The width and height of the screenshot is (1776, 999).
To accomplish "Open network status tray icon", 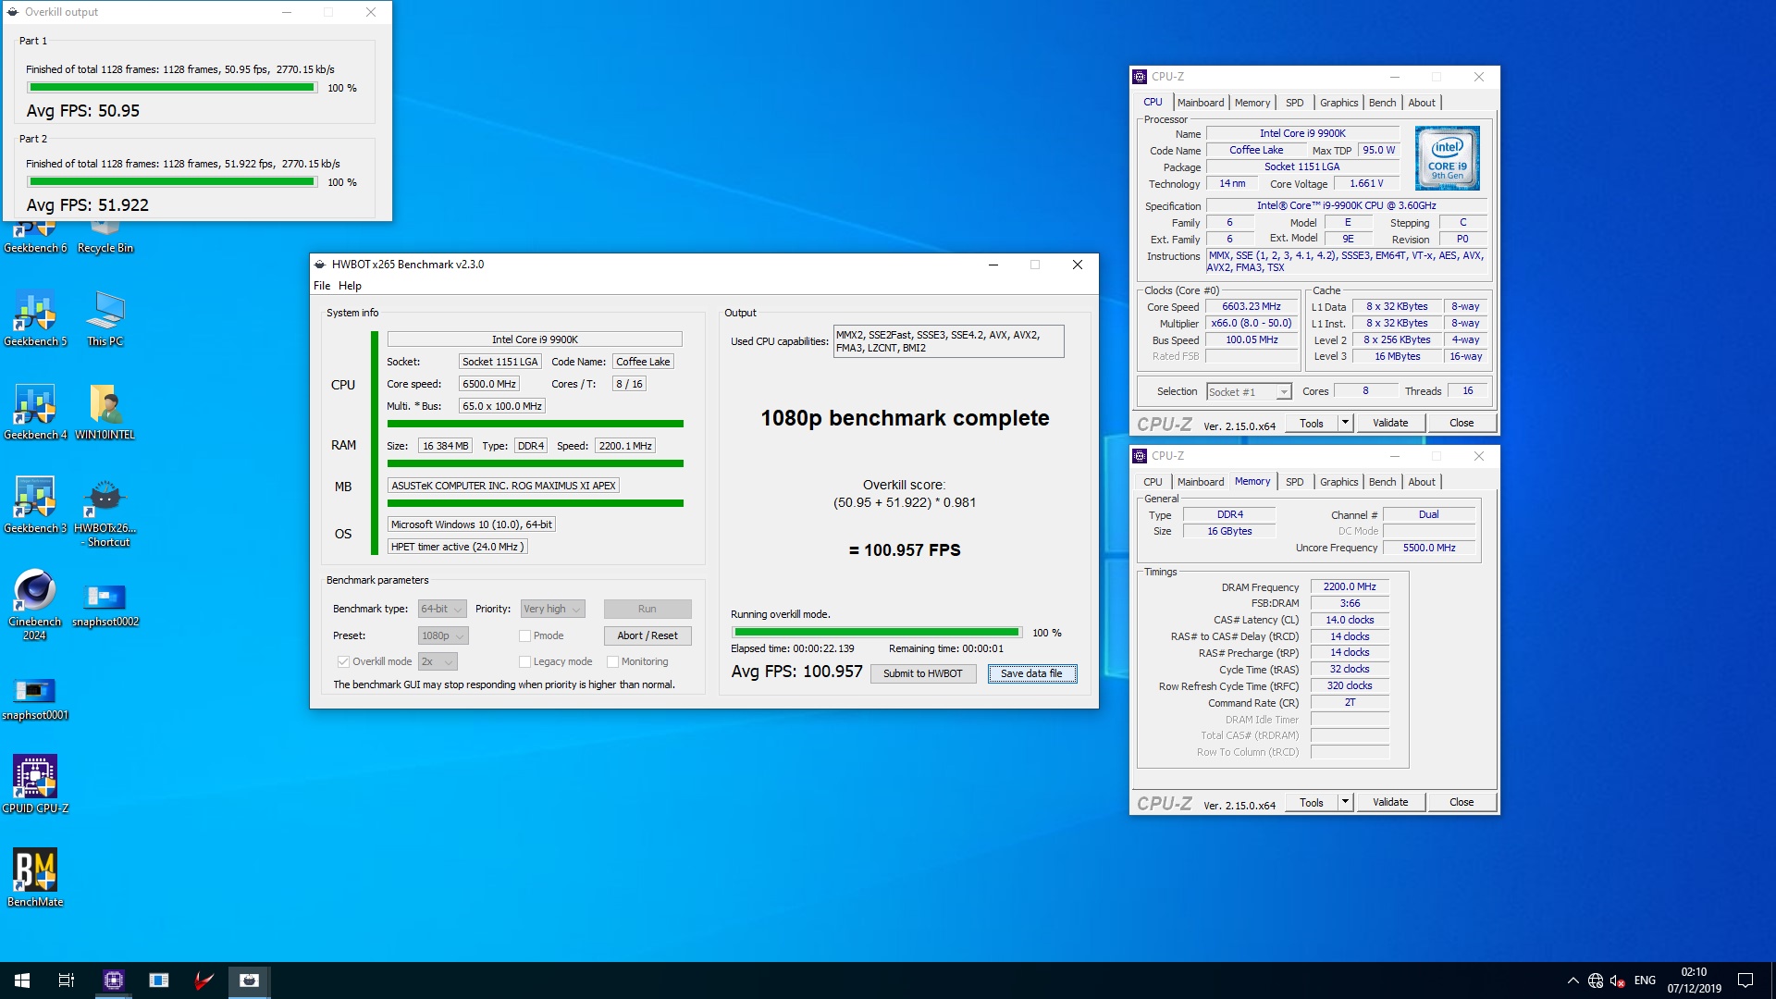I will click(x=1596, y=980).
